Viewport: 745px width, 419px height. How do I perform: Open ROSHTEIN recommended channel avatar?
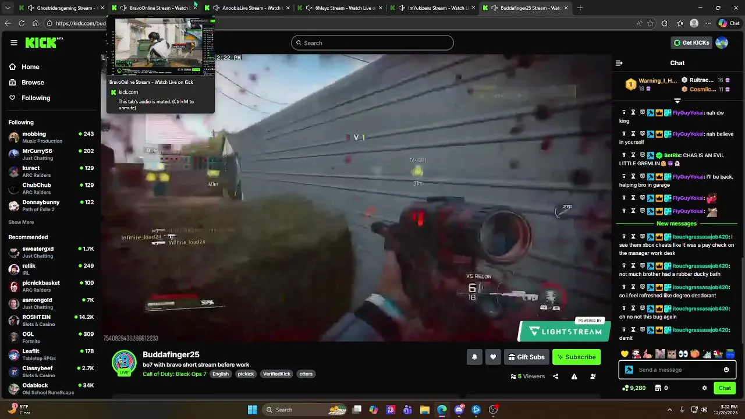pyautogui.click(x=14, y=321)
